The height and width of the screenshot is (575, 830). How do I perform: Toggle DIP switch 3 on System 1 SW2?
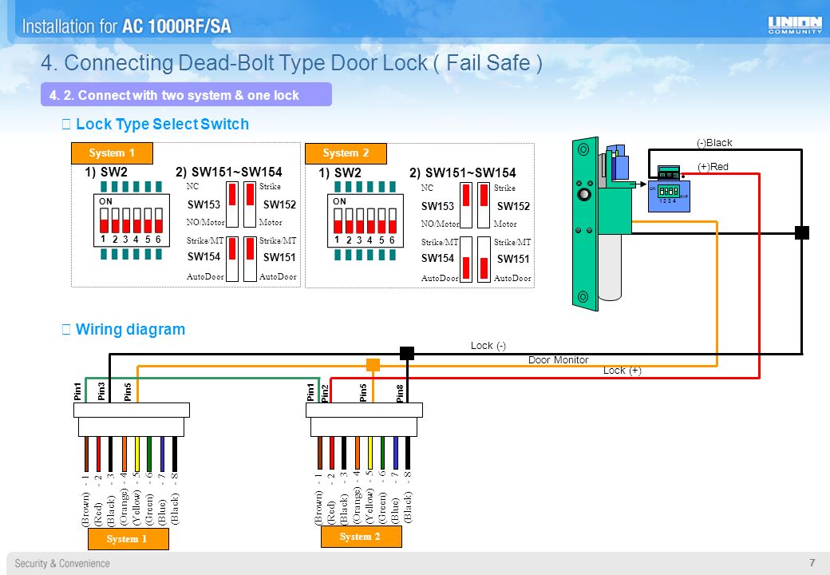coord(126,220)
